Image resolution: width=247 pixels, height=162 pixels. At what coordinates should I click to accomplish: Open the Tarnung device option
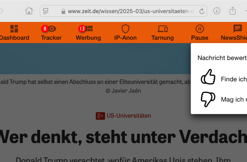tap(163, 33)
